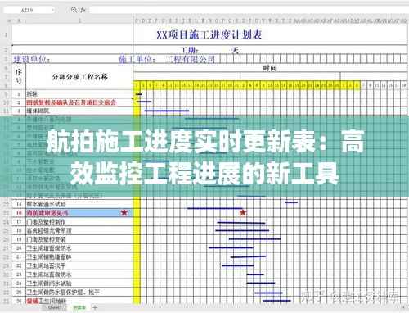Select column B header
This screenshot has height=313, width=409.
79,20
